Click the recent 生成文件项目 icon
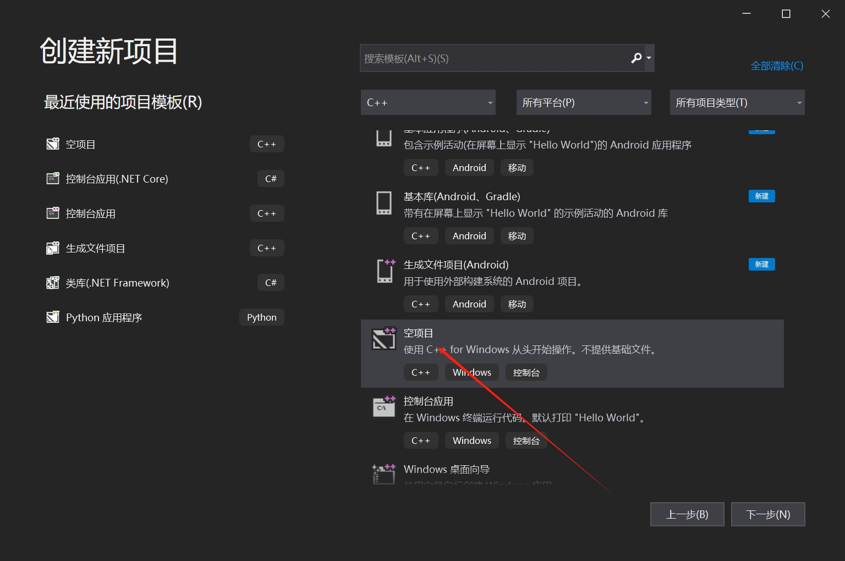Screen dimensions: 845x561 click(x=53, y=248)
